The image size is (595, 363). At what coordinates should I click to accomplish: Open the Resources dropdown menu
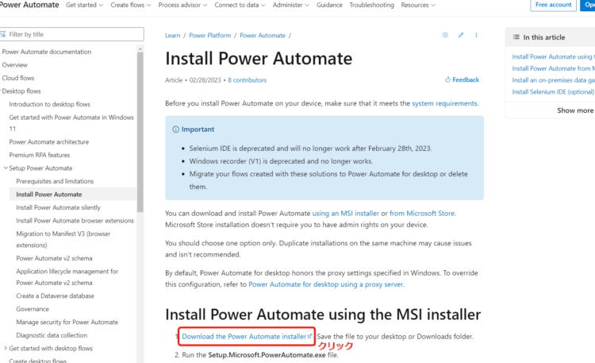pos(418,5)
